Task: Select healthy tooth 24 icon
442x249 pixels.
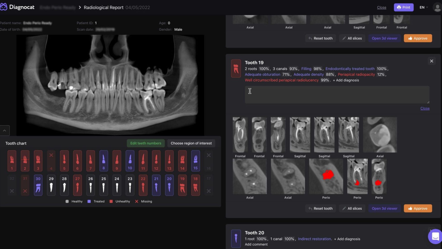Action: [x=117, y=185]
